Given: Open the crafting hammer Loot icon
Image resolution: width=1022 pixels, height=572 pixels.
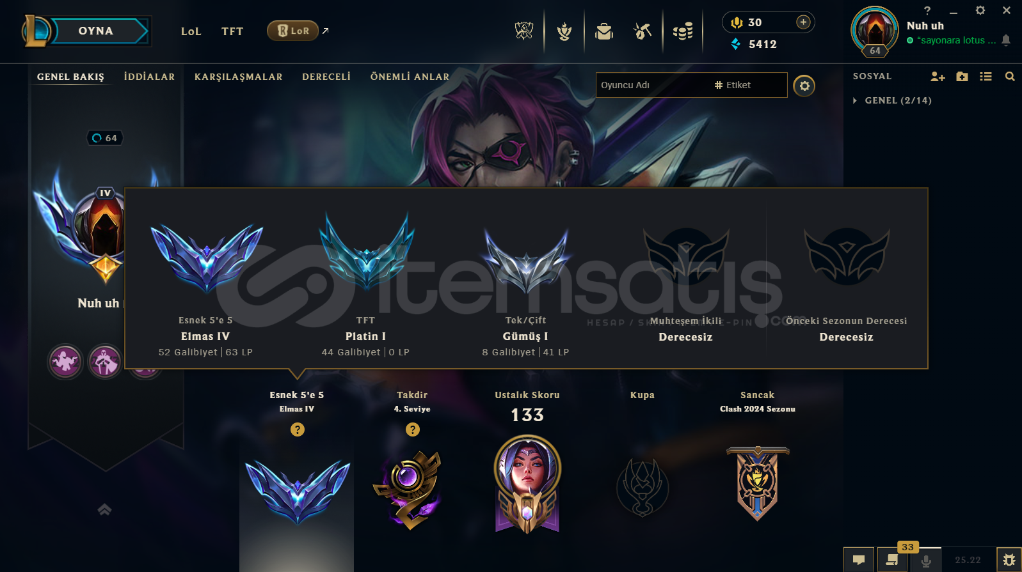Looking at the screenshot, I should (643, 31).
